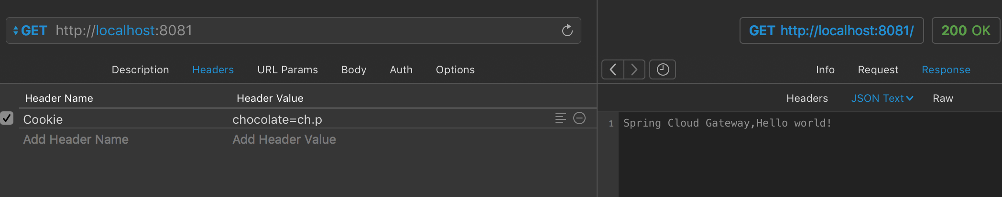The height and width of the screenshot is (197, 1002).
Task: Uncheck the Cookie header checkbox
Action: [x=7, y=118]
